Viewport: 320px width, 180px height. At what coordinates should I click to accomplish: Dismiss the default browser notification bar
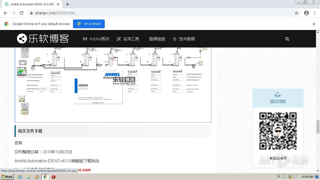(x=314, y=24)
